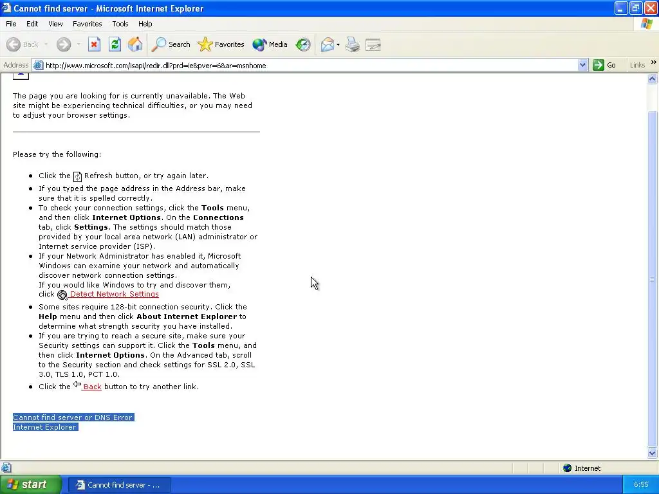Viewport: 659px width, 494px height.
Task: Open the Tools menu
Action: pyautogui.click(x=120, y=24)
